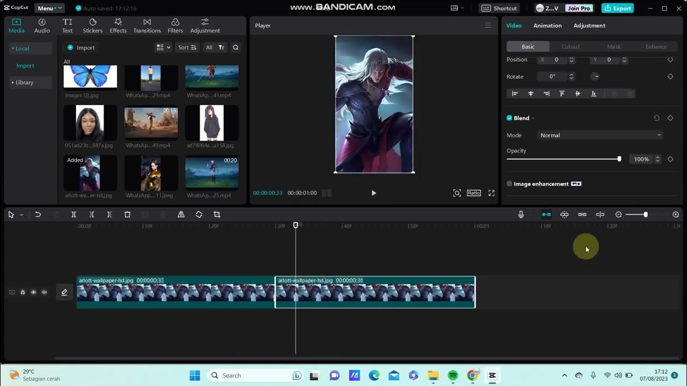The width and height of the screenshot is (687, 386).
Task: Toggle main track magnet on
Action: pos(546,214)
